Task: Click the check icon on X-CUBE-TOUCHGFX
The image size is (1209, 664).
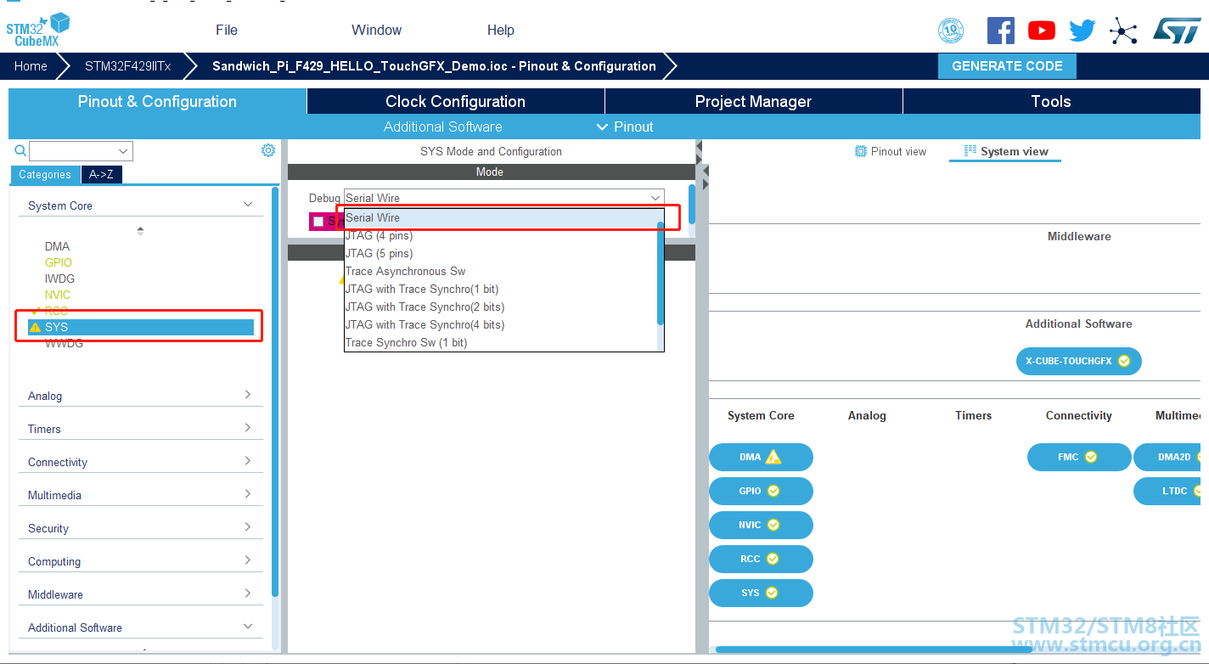Action: coord(1124,361)
